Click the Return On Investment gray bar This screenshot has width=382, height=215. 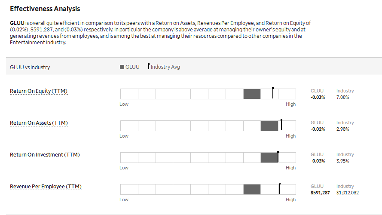269,157
